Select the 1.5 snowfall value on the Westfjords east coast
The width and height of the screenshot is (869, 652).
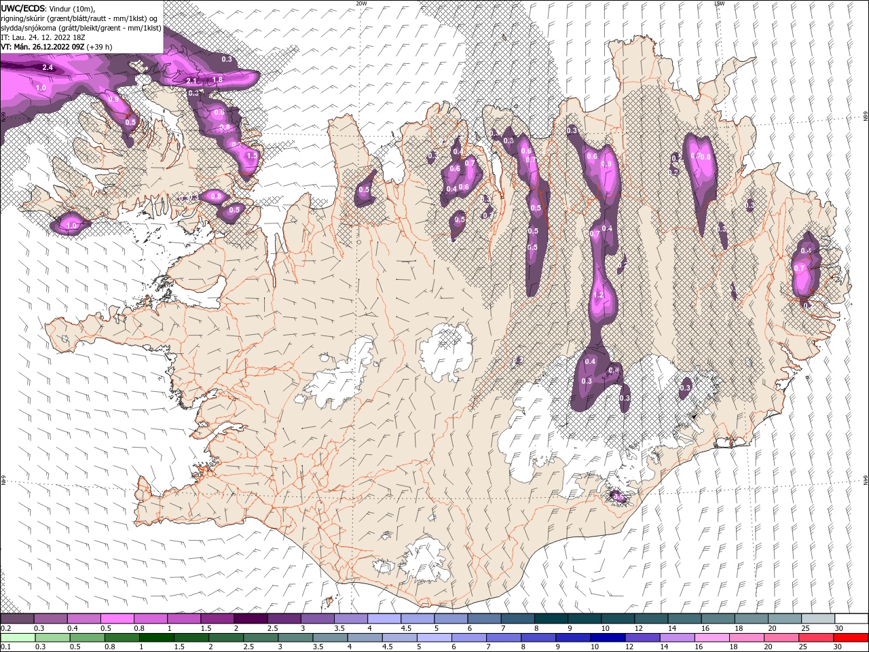pyautogui.click(x=252, y=156)
